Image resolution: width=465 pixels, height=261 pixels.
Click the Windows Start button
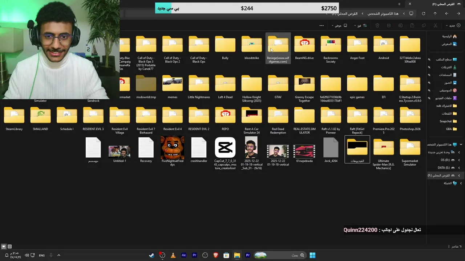[x=312, y=255]
